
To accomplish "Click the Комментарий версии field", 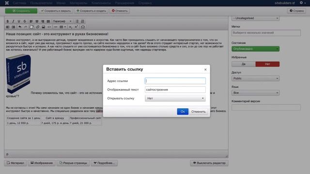I will tap(266, 107).
